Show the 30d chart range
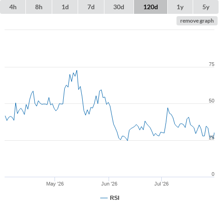This screenshot has height=210, width=219. click(119, 7)
